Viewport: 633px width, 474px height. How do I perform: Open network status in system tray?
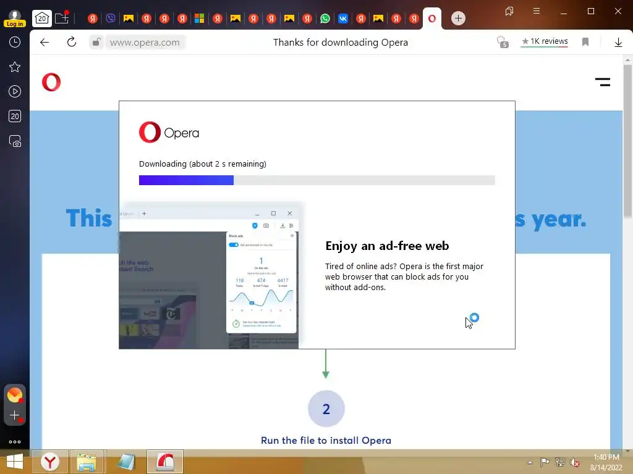(x=559, y=462)
